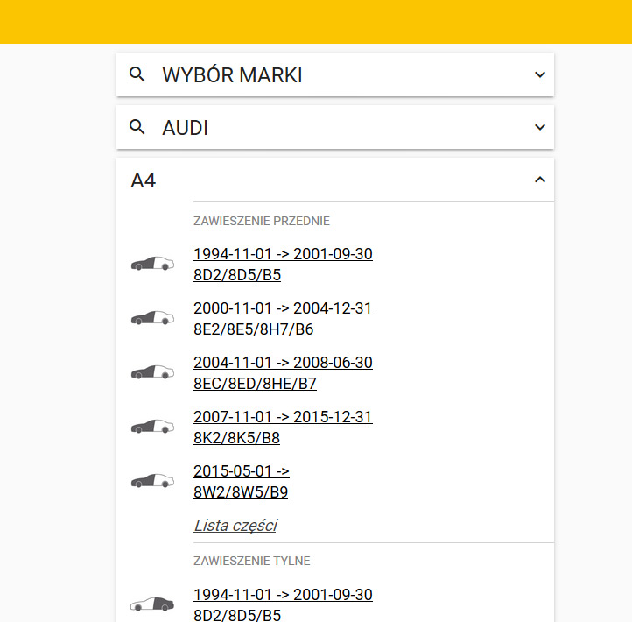Screen dimensions: 632x622
Task: Select 2004-11-01 -> 2008-06-30 8EC/8ED/8HE/B7 link
Action: point(283,372)
